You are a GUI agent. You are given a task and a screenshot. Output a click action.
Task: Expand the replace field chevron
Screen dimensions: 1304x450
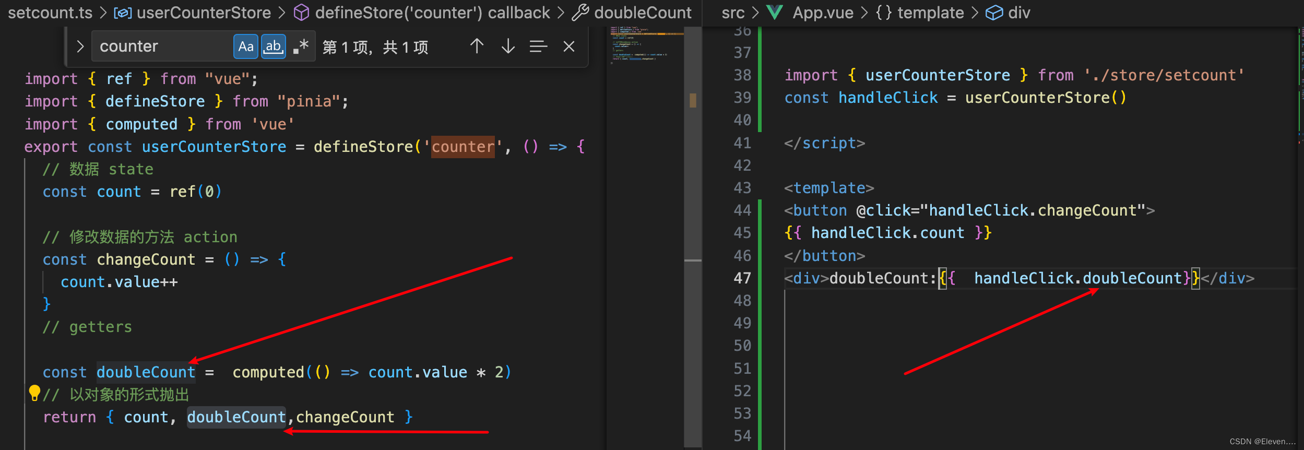[80, 46]
